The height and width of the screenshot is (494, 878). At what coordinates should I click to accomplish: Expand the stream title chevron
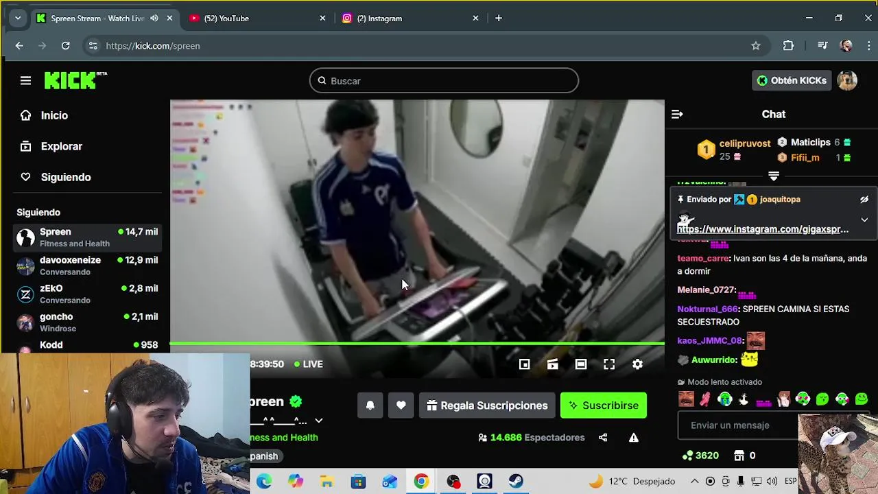click(318, 421)
